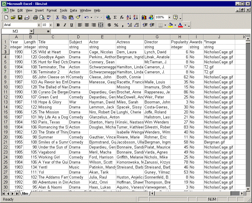Toggle Align Left
Image resolution: width=252 pixels, height=203 pixels.
point(80,25)
